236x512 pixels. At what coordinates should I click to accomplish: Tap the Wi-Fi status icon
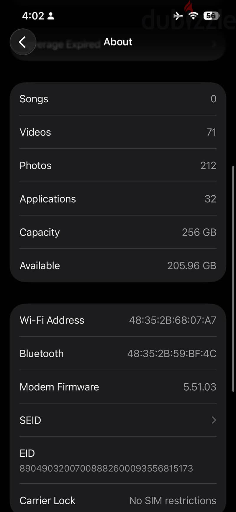[193, 15]
